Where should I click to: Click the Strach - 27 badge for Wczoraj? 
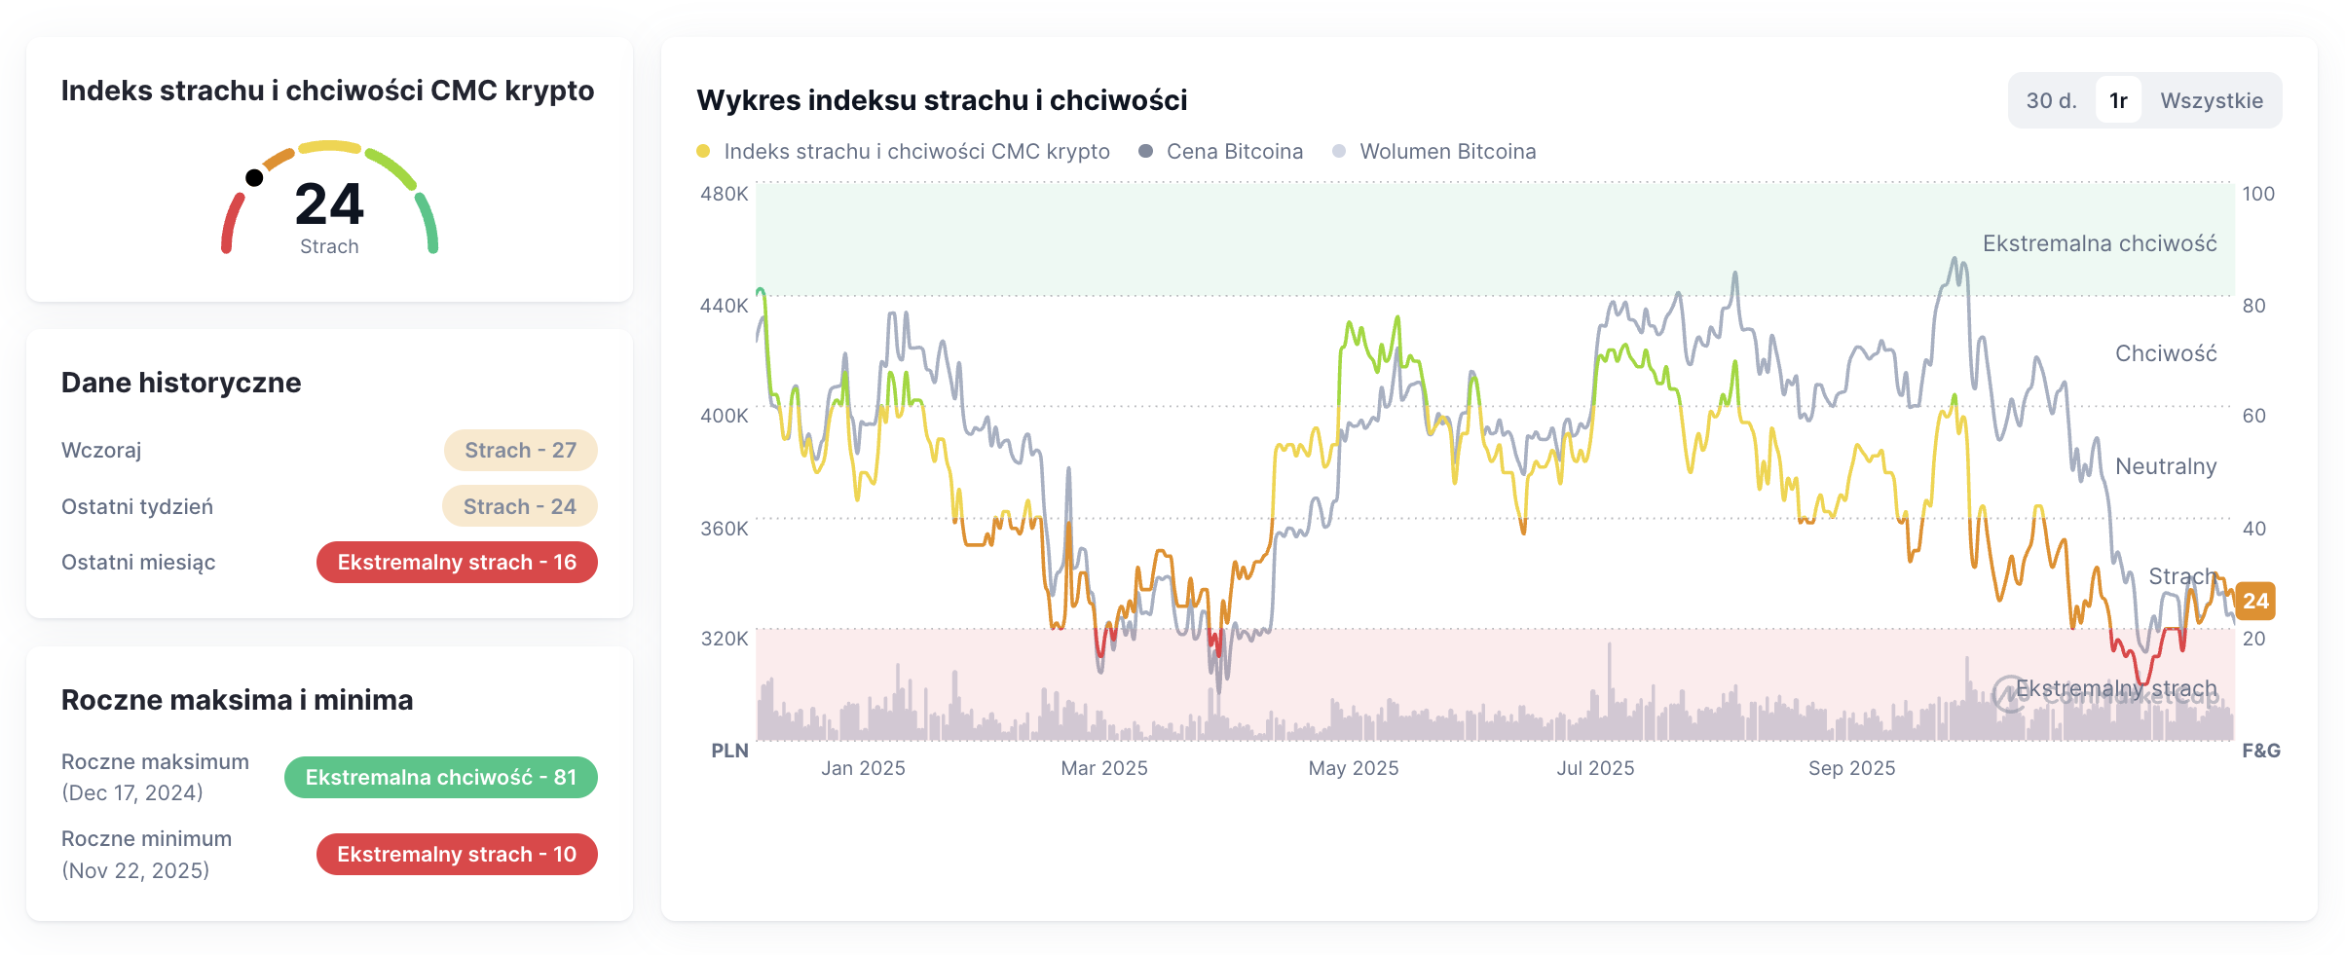tap(521, 450)
